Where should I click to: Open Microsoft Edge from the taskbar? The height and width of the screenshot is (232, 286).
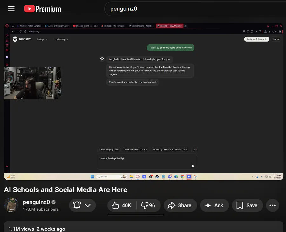[176, 177]
